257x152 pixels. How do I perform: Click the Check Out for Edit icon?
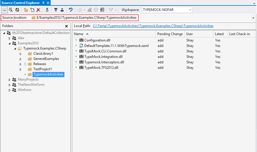click(56, 10)
